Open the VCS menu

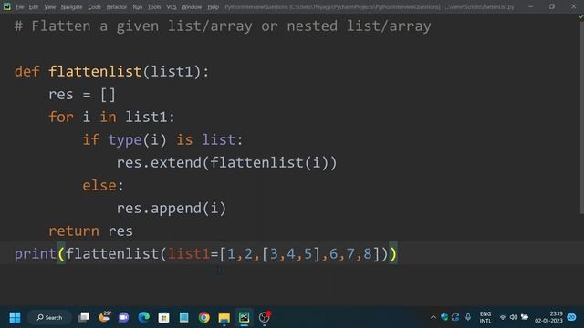[x=172, y=7]
